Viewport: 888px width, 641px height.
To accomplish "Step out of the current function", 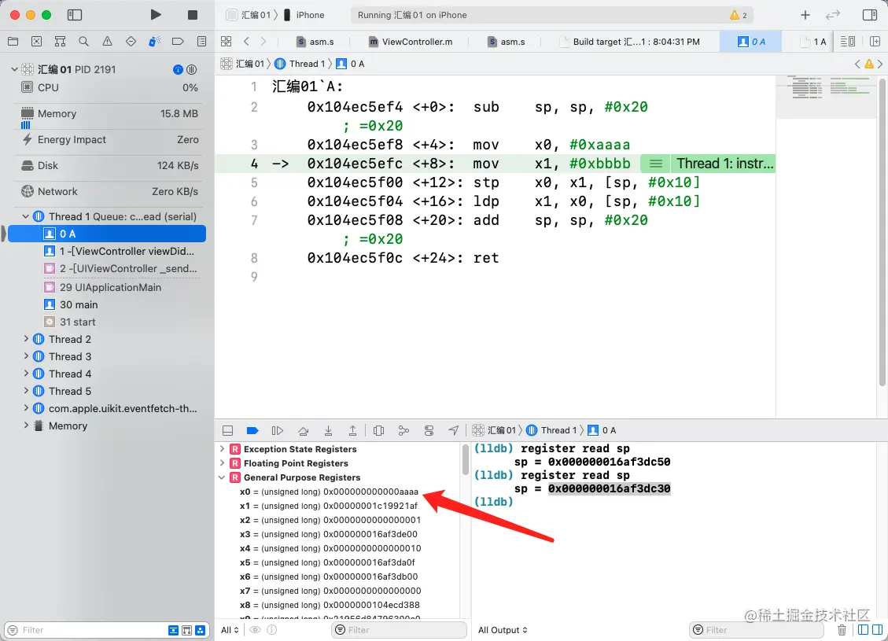I will coord(352,431).
